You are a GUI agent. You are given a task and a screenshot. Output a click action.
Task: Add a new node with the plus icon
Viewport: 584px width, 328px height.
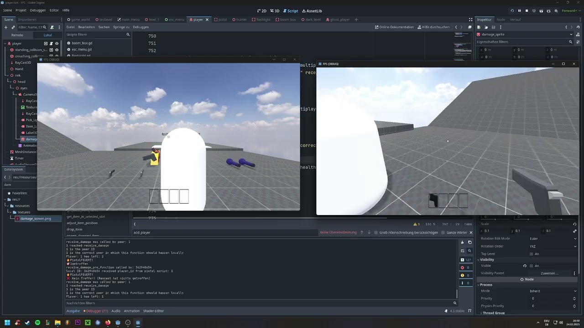[x=6, y=27]
